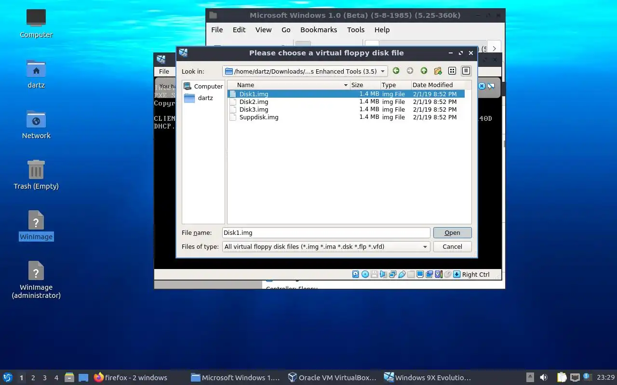617x385 pixels.
Task: Click show desktop icon in taskbar
Action: point(83,377)
